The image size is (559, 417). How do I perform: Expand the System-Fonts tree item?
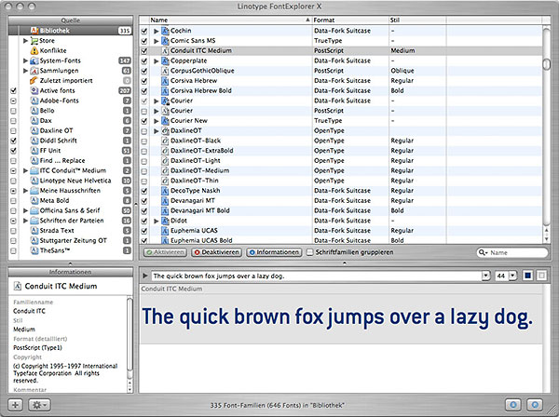click(25, 61)
